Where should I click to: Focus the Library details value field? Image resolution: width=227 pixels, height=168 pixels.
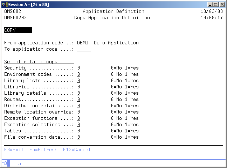(x=78, y=93)
